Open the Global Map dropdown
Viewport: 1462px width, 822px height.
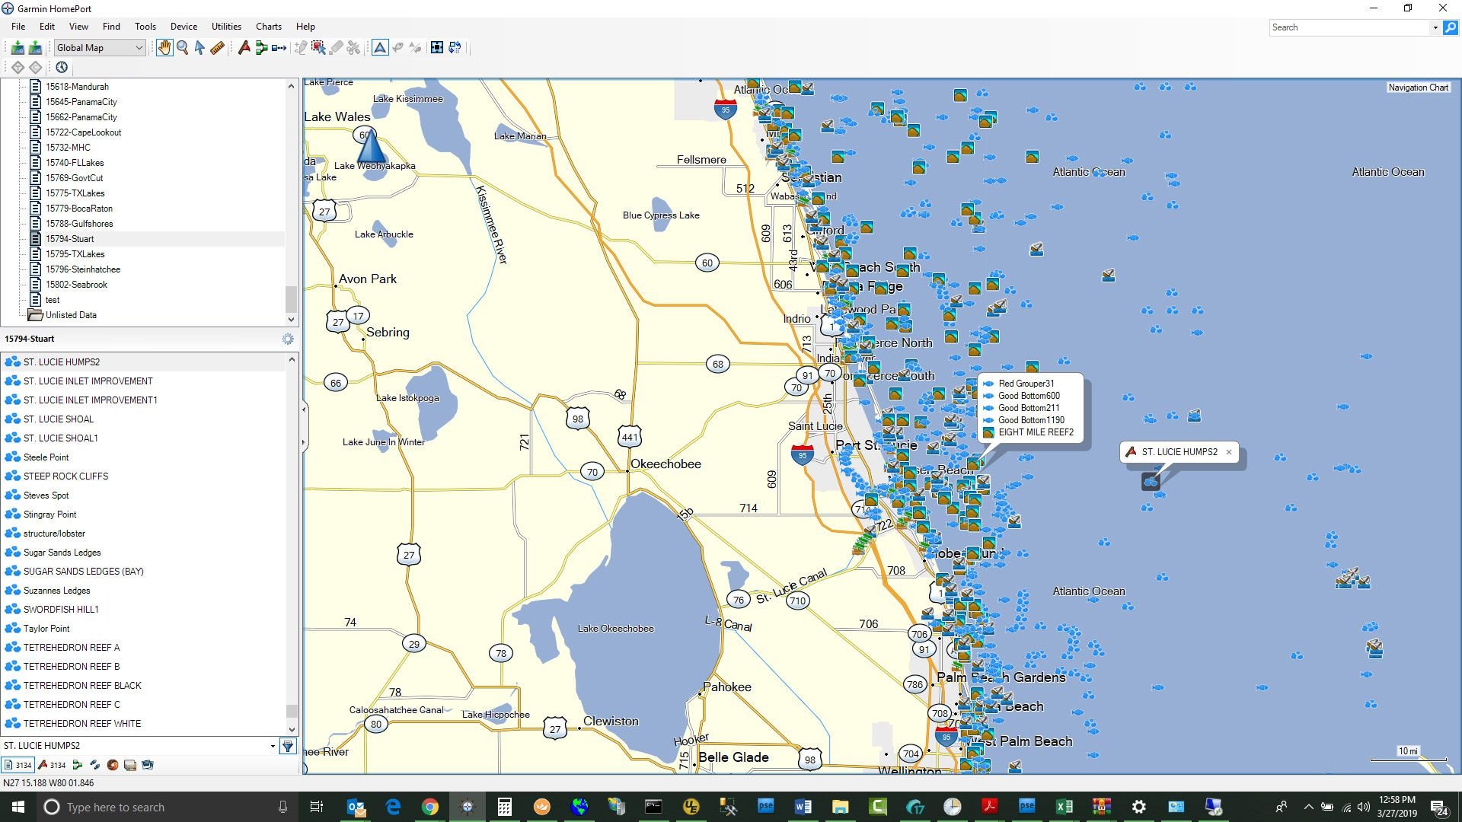click(99, 48)
